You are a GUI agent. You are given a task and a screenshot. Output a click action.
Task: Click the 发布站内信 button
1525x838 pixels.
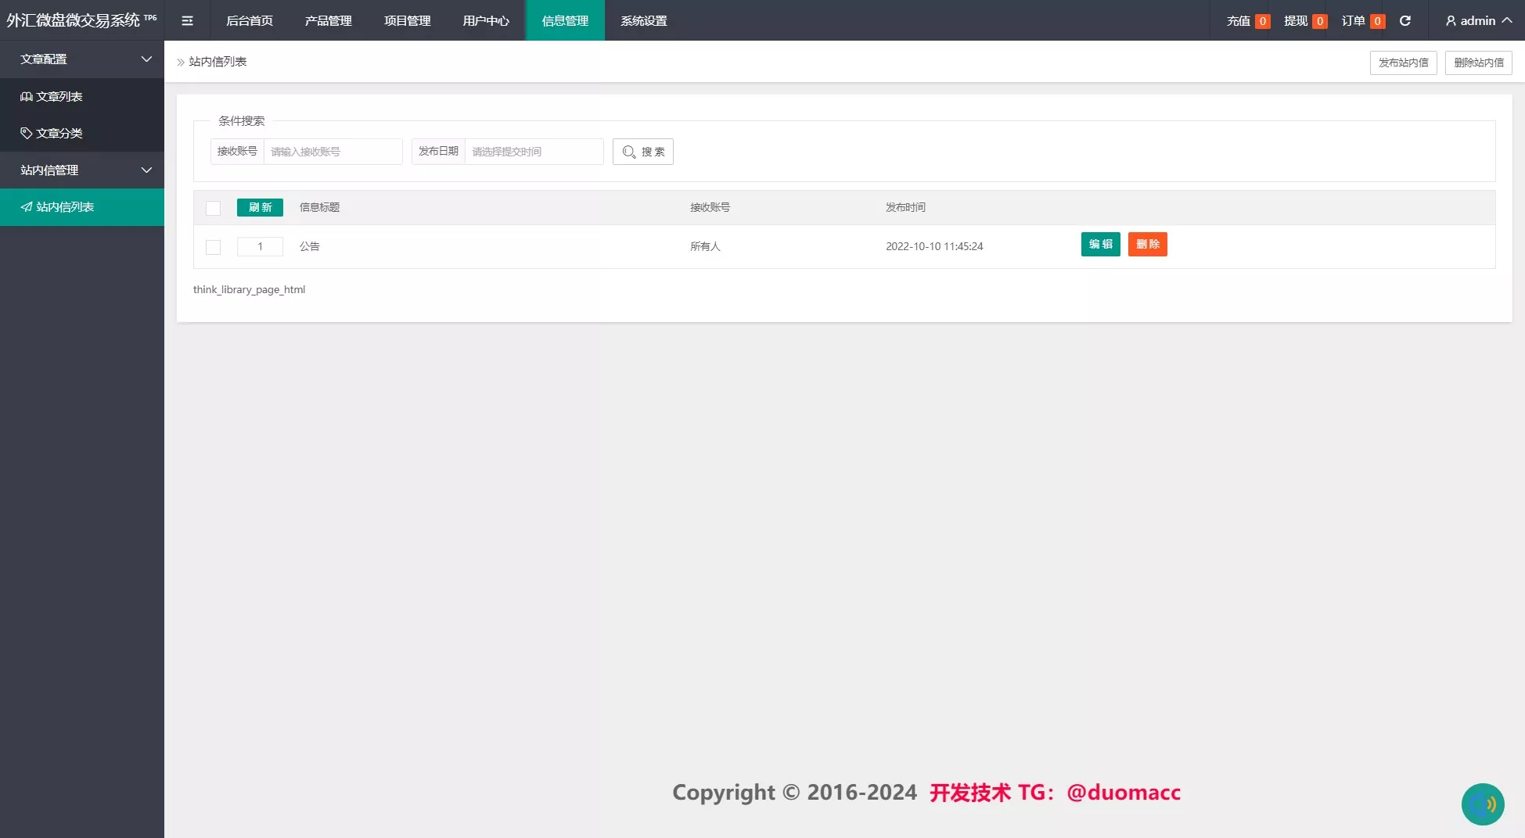tap(1403, 63)
